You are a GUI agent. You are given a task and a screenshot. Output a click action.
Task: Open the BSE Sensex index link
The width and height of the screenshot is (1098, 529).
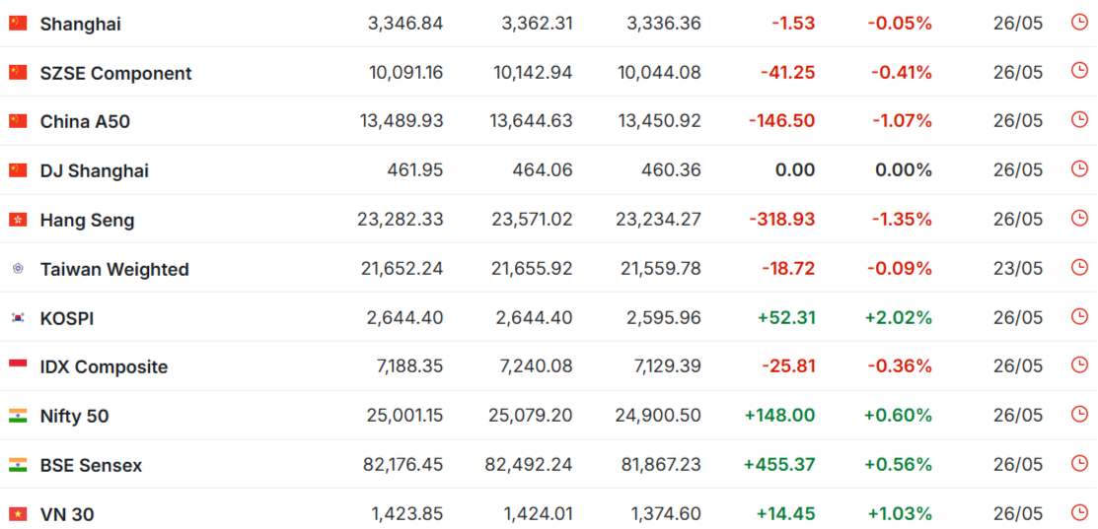point(91,465)
